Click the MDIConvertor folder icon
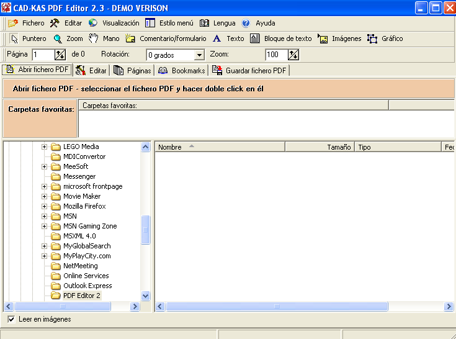 56,156
